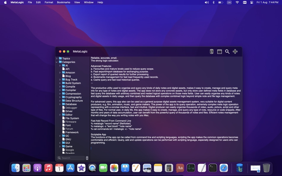Click the sidebar Search field
Viewport: 282px width, 176px height.
click(x=71, y=158)
